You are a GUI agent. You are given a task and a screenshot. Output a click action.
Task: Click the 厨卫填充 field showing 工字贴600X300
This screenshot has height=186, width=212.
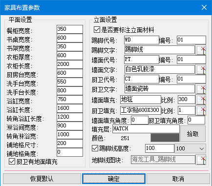coord(141,110)
